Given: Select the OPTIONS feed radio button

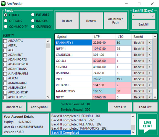Looking at the screenshot, I should pos(6,21).
